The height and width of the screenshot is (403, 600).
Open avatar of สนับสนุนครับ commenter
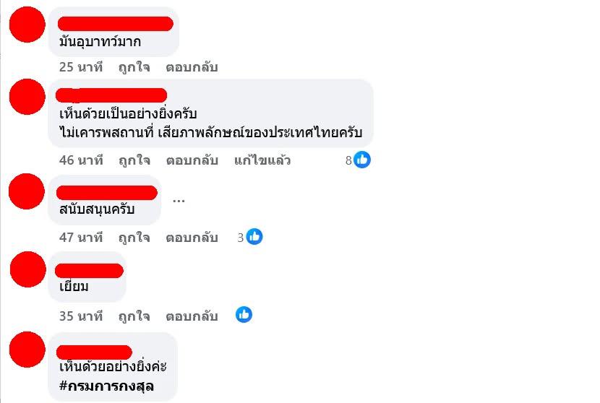(27, 191)
